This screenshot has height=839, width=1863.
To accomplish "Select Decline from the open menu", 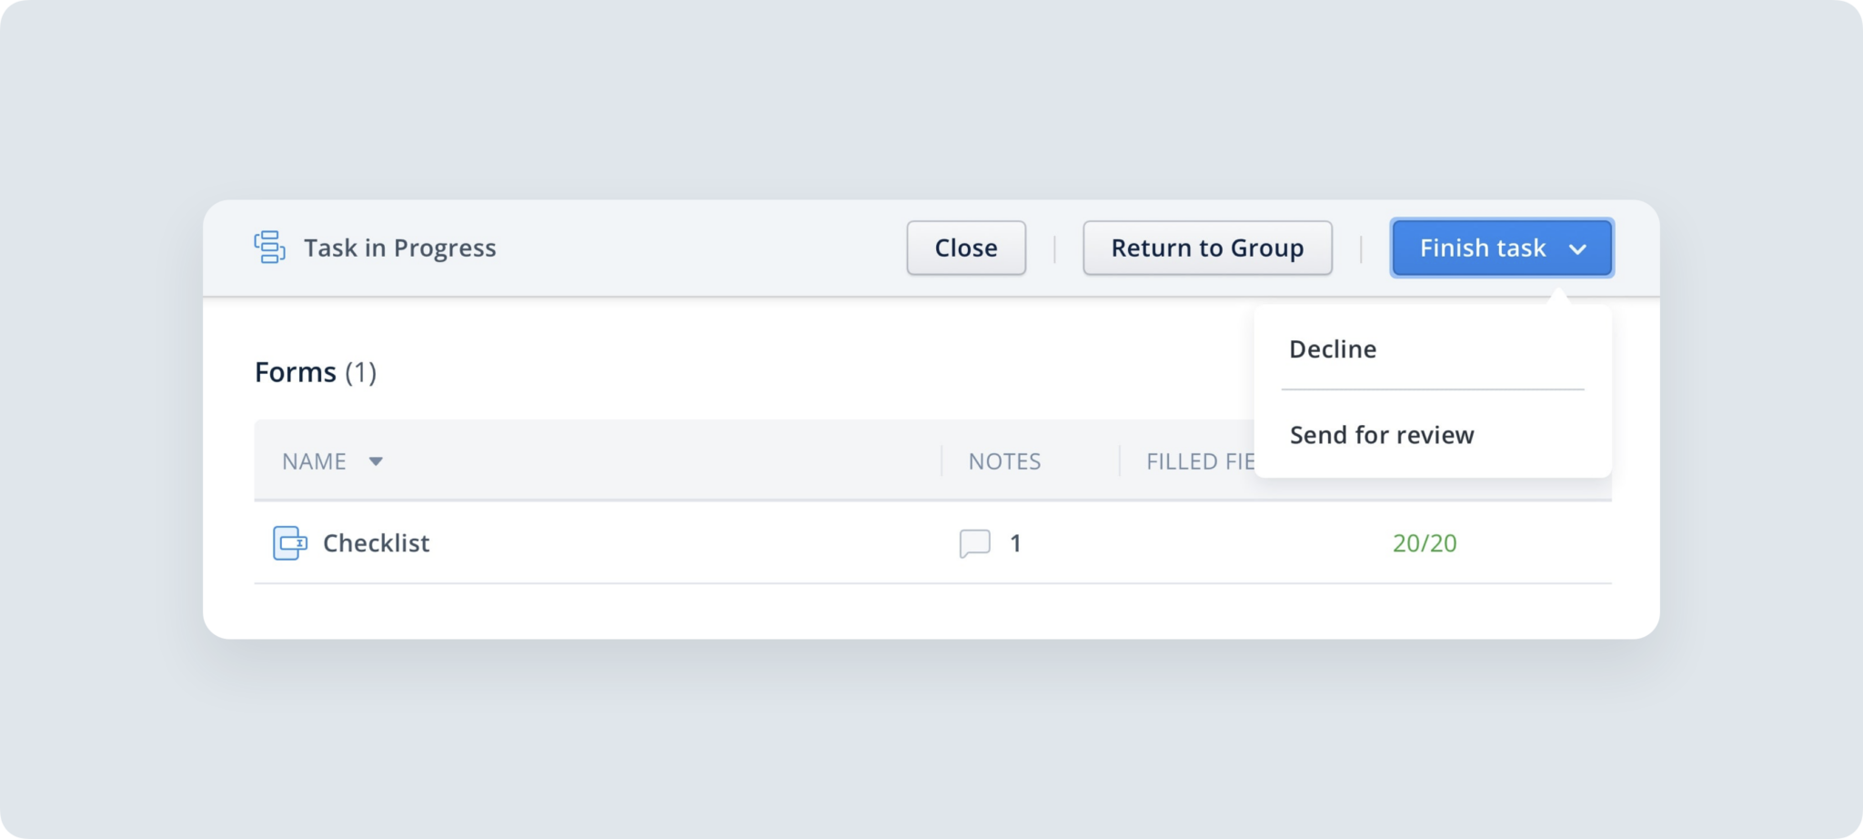I will [x=1333, y=349].
